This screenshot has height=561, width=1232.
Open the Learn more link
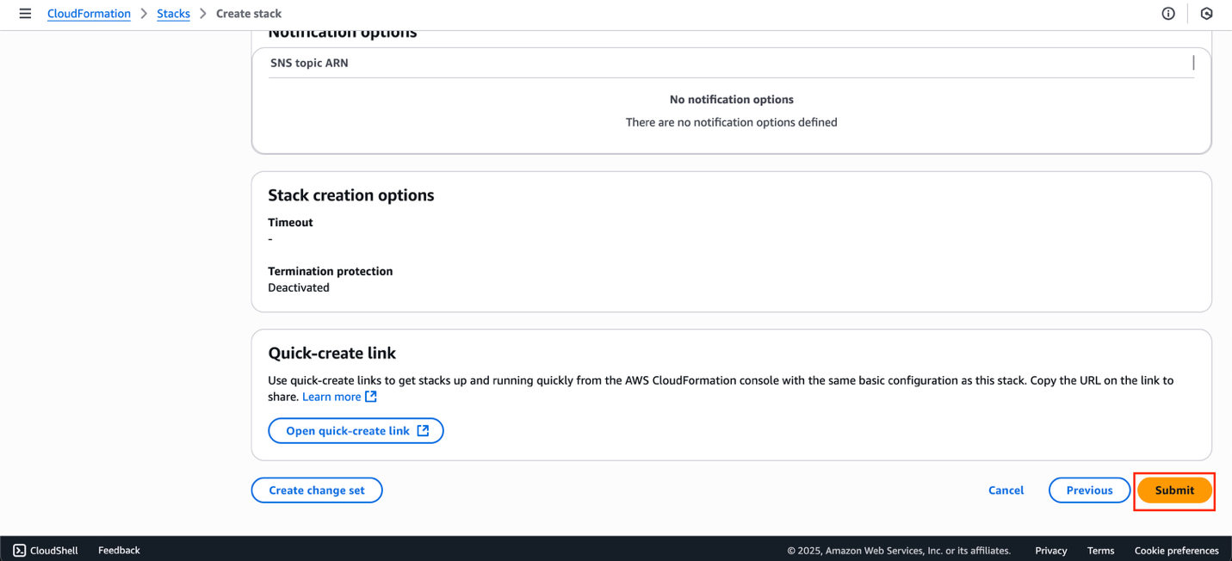click(x=331, y=397)
